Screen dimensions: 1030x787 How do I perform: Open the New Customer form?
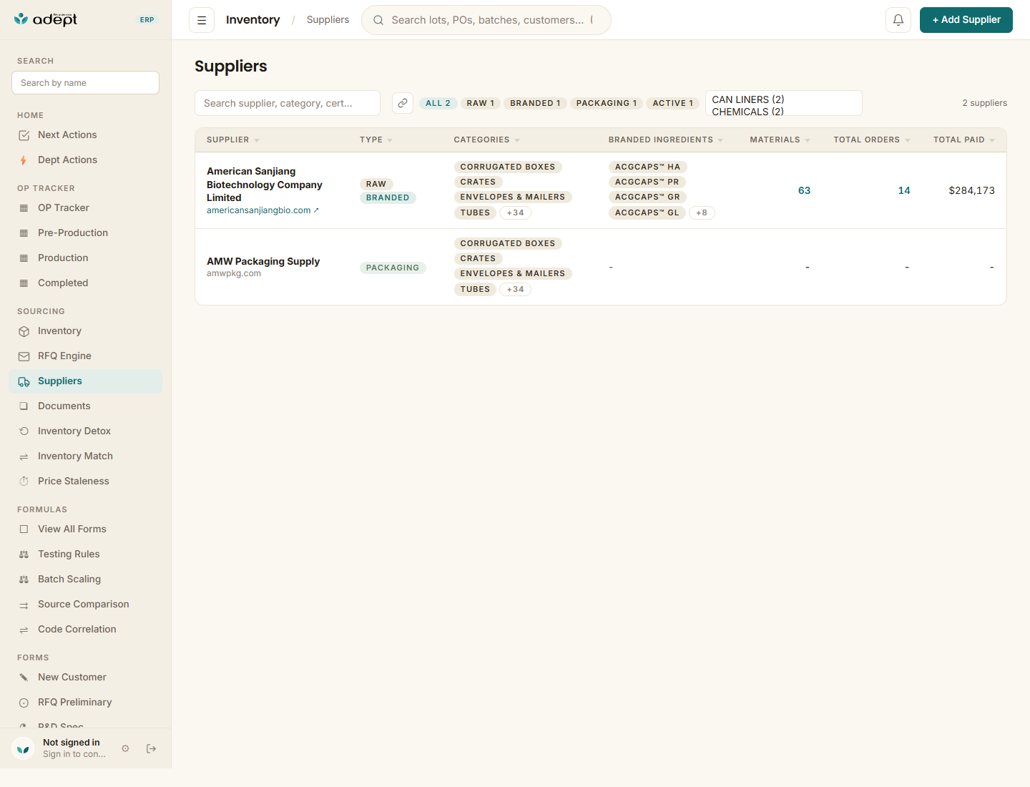(x=86, y=678)
